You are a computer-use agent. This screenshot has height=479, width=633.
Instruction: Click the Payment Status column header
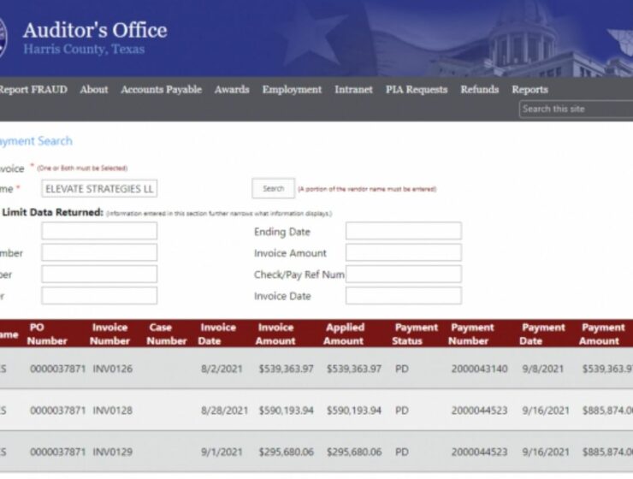[416, 334]
